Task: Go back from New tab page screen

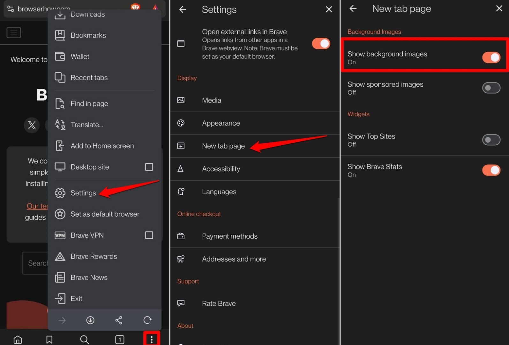Action: pyautogui.click(x=353, y=9)
